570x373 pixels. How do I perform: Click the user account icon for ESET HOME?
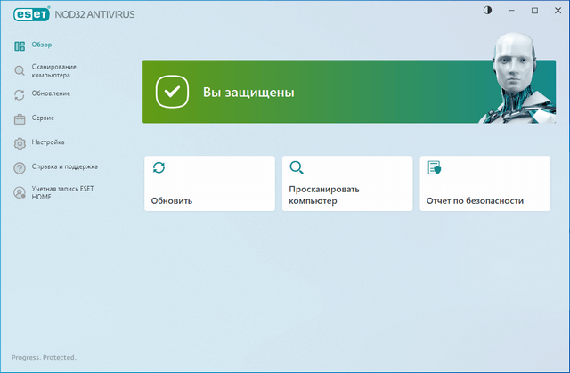click(20, 192)
